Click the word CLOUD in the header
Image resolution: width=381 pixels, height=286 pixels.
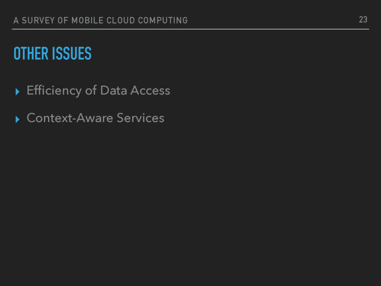pos(121,20)
